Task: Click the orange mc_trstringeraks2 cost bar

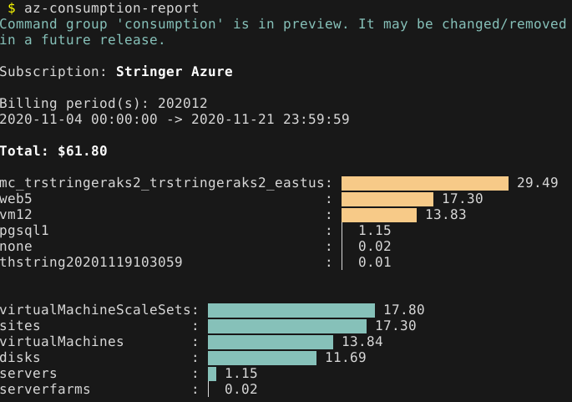Action: [425, 183]
